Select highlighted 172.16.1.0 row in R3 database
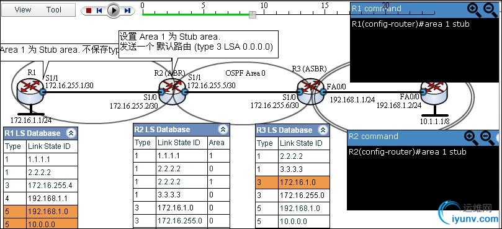502x229 pixels. (293, 182)
